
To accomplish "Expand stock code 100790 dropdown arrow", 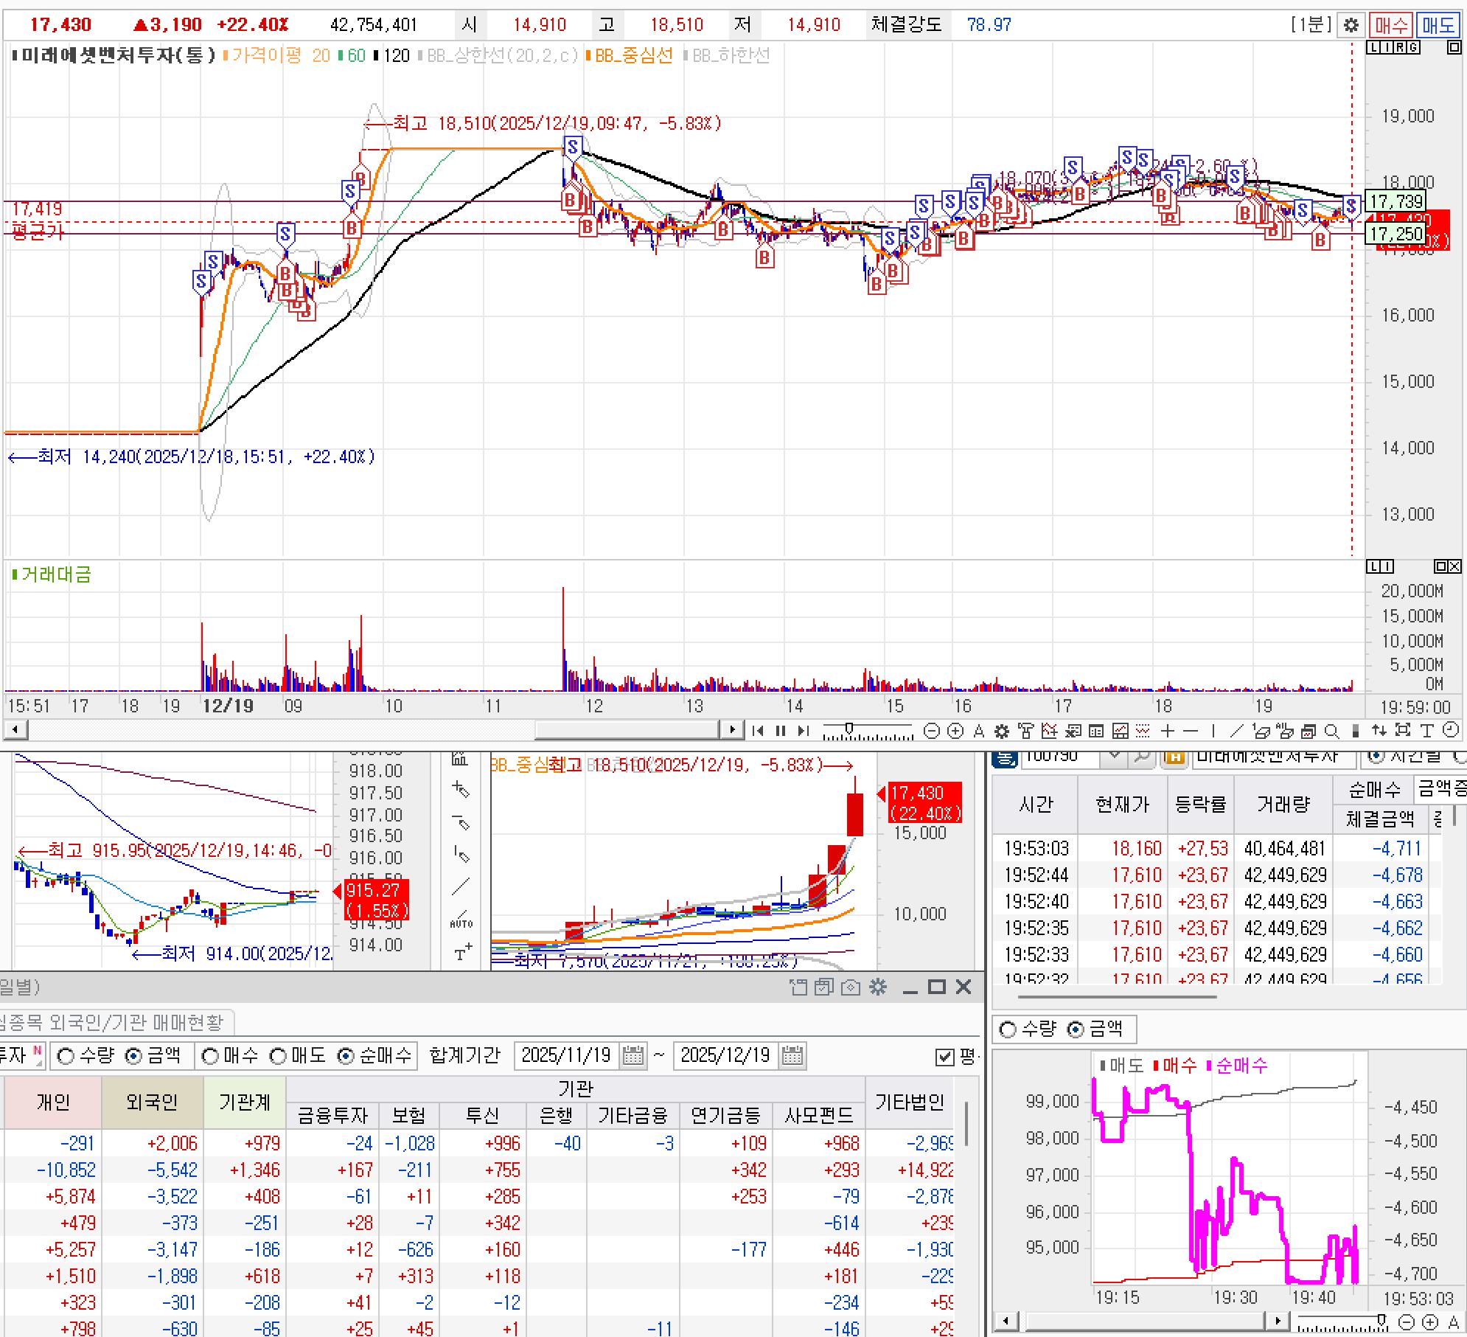I will point(1115,755).
